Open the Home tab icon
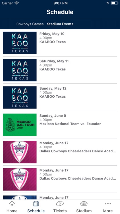 [12, 204]
